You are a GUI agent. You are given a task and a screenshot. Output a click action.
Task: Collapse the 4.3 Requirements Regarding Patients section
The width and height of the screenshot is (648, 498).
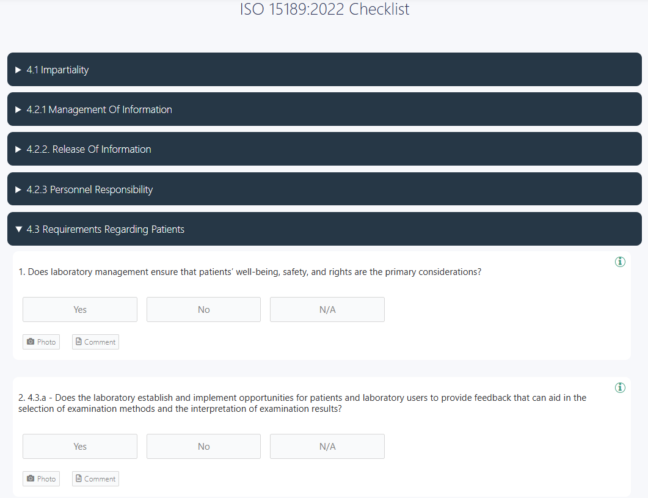324,229
